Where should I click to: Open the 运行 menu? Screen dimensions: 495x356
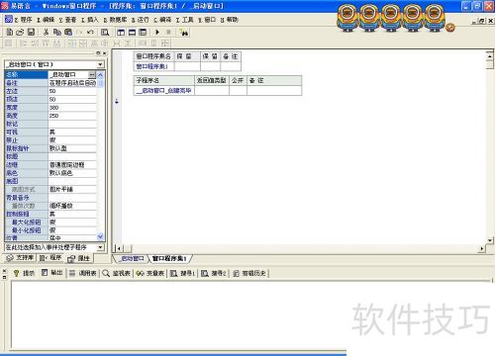click(141, 20)
